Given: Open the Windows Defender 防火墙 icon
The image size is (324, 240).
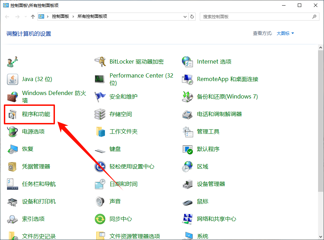Looking at the screenshot, I should 13,97.
